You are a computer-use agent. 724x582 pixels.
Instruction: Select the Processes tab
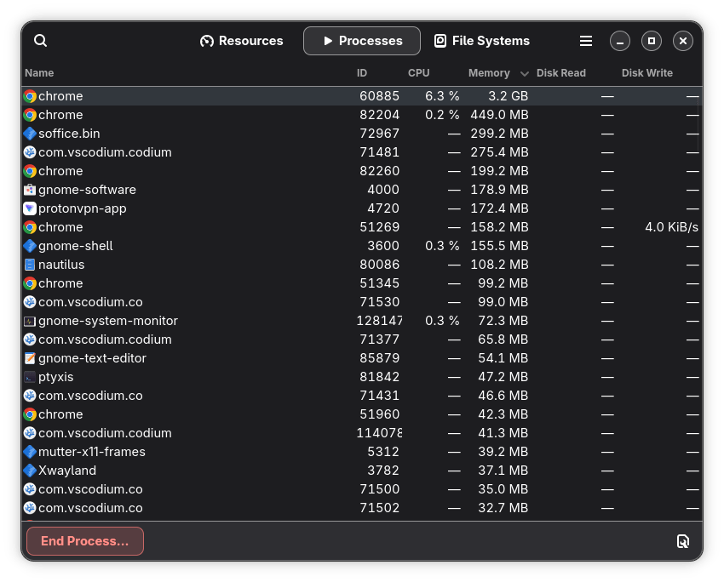click(361, 41)
